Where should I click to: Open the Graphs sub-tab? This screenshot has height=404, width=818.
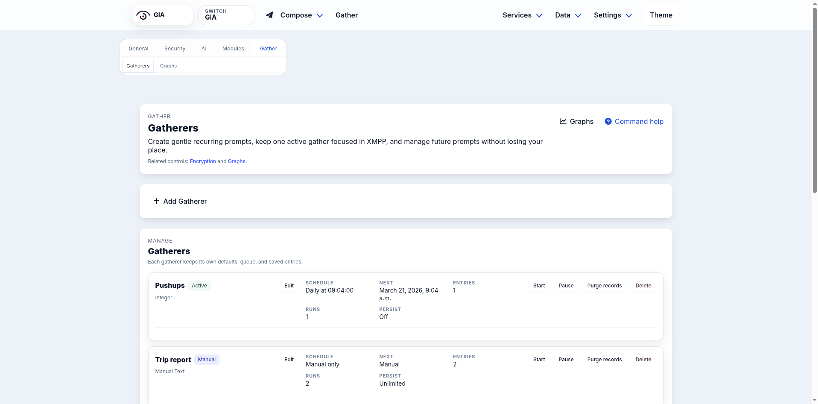coord(168,66)
